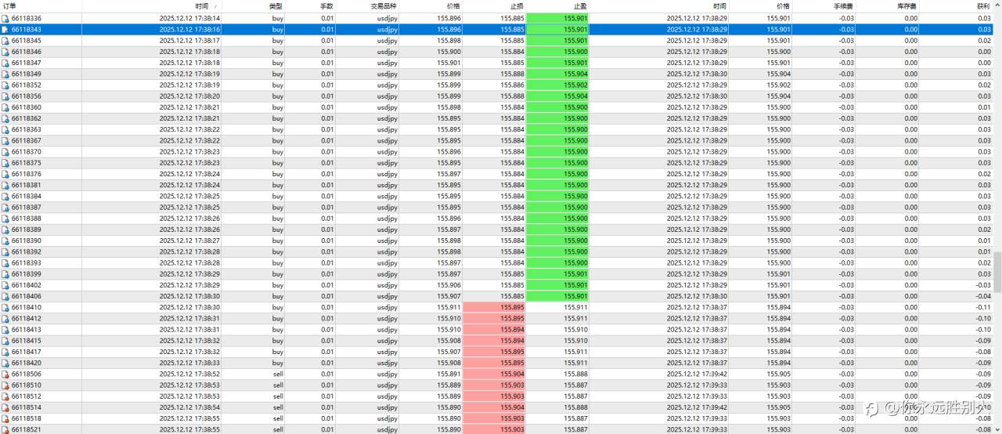Click the order icon beside 66118387
The image size is (1002, 434).
click(5, 208)
